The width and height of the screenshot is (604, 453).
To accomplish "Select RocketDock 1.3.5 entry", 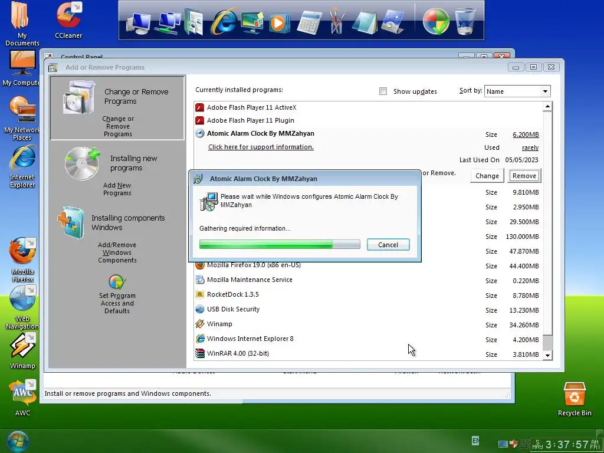I will coord(368,295).
